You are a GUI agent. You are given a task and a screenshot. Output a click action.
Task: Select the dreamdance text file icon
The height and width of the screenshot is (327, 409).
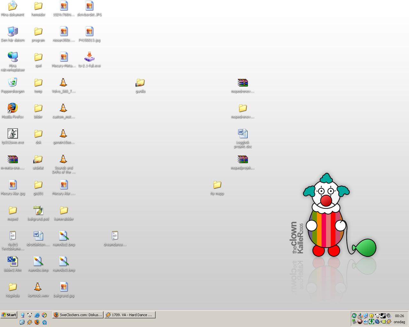(x=115, y=238)
